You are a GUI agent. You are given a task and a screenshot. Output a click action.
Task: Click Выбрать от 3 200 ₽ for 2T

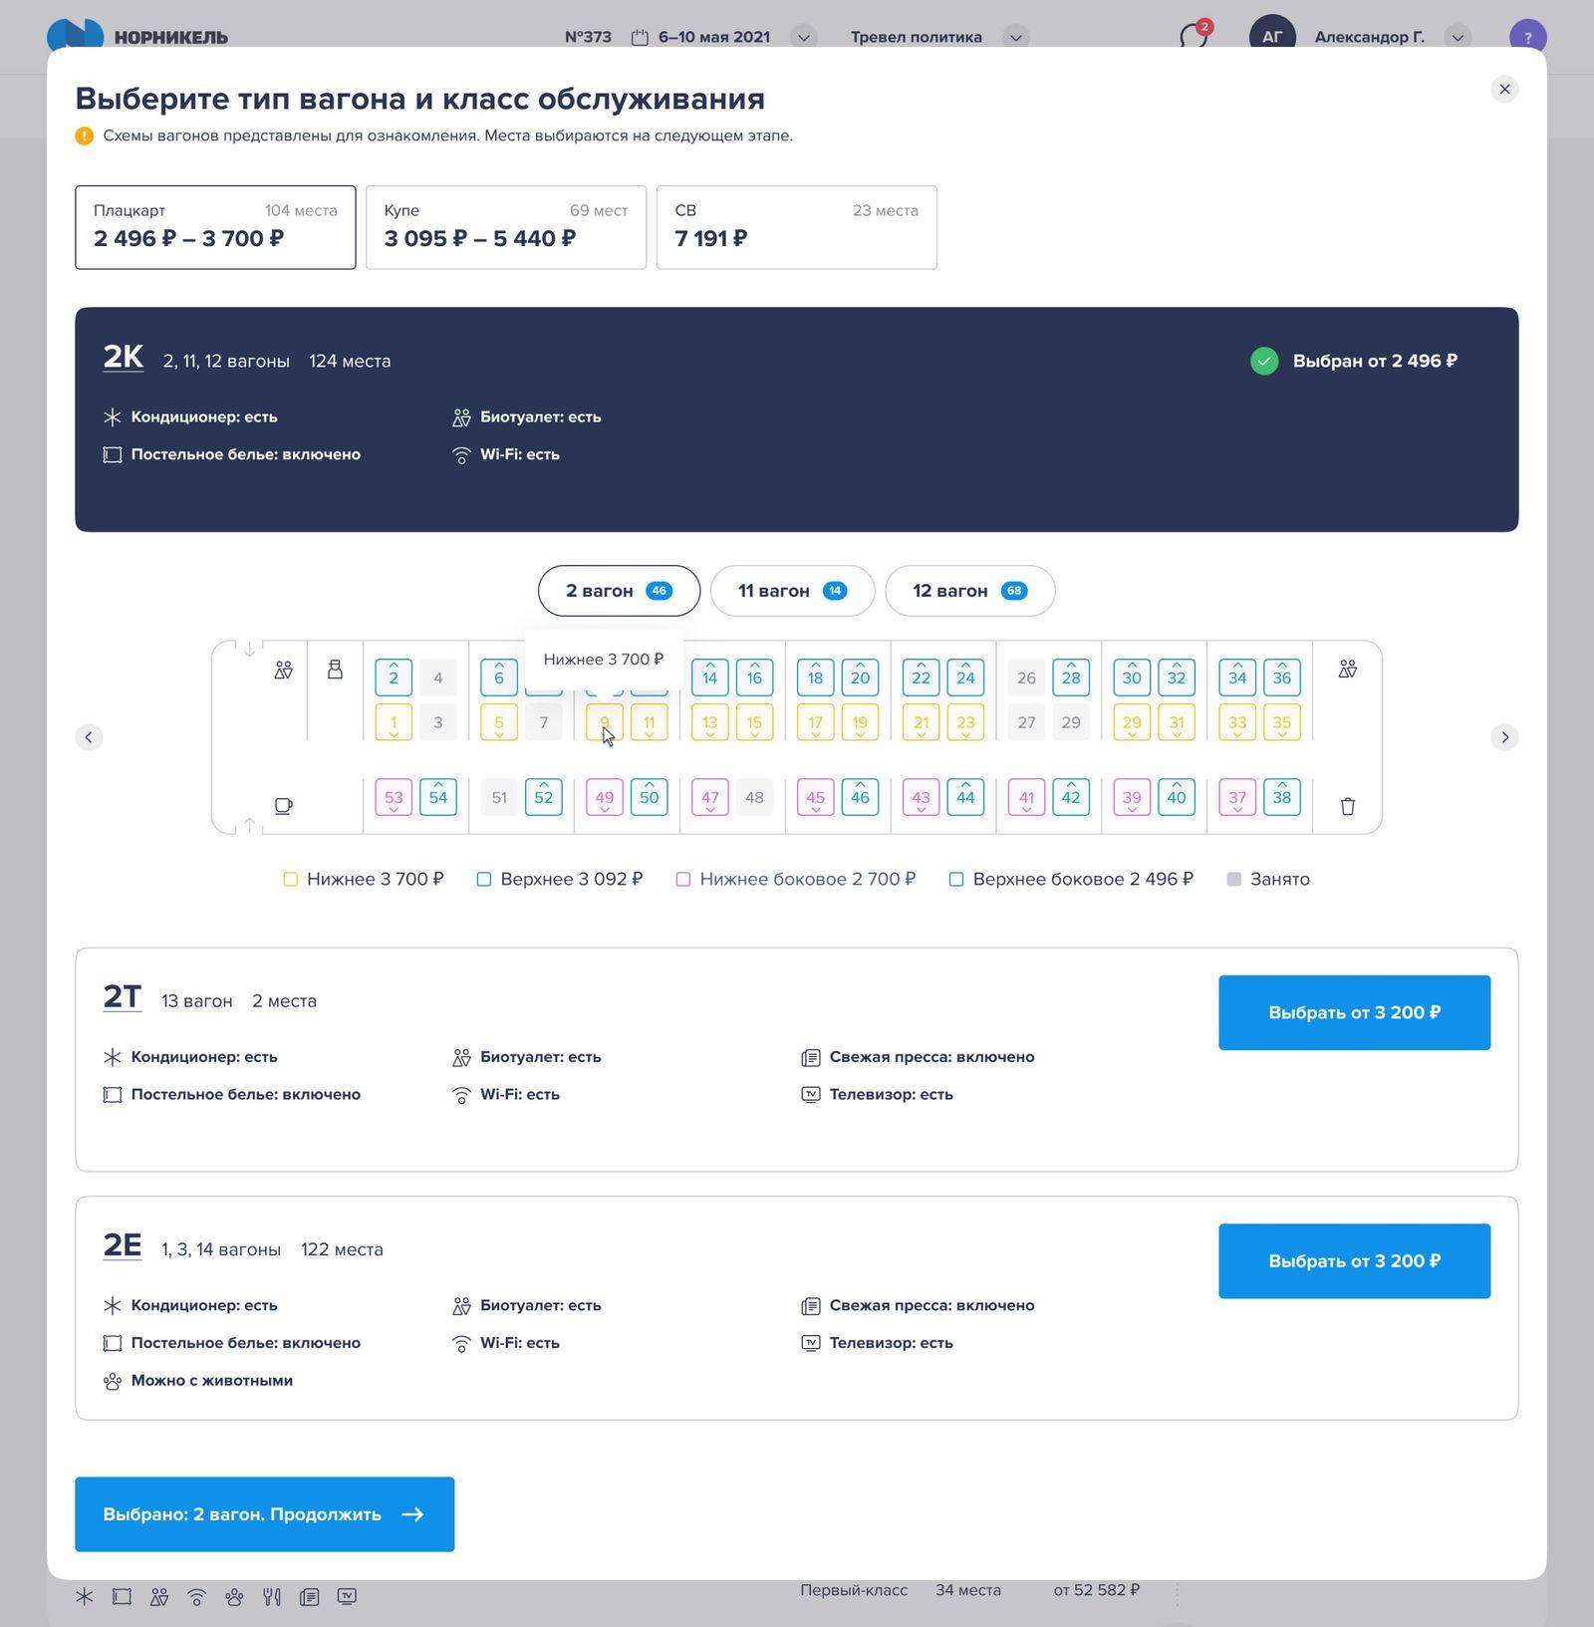(x=1354, y=1012)
